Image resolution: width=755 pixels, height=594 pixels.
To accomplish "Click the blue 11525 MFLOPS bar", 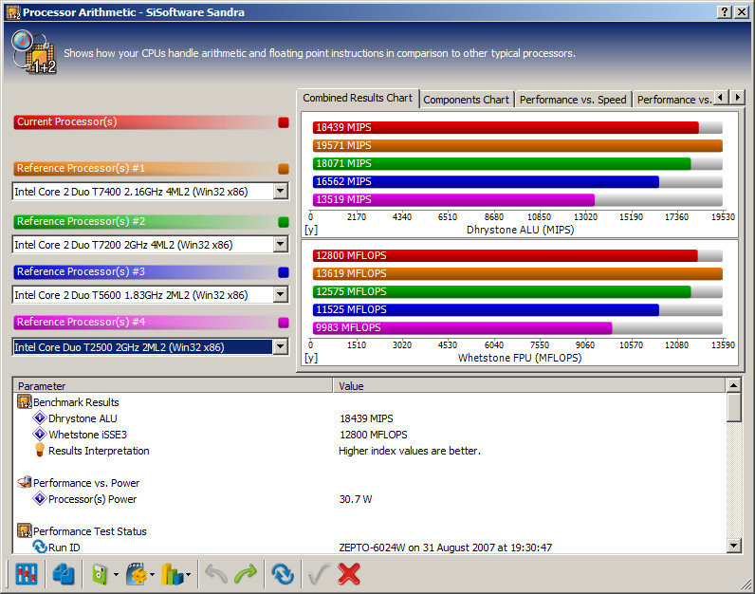I will click(486, 309).
